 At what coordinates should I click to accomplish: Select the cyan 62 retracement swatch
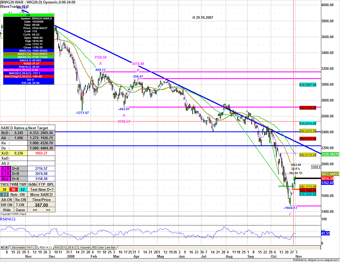point(23,189)
